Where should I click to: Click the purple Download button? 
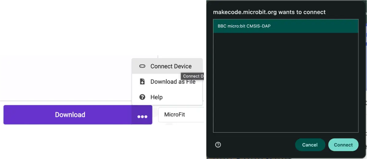click(68, 115)
